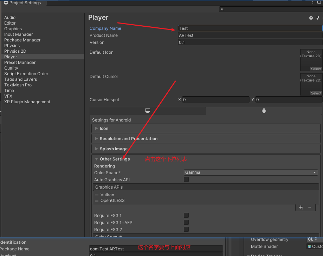
Task: Open Preset Manager settings
Action: (x=20, y=63)
